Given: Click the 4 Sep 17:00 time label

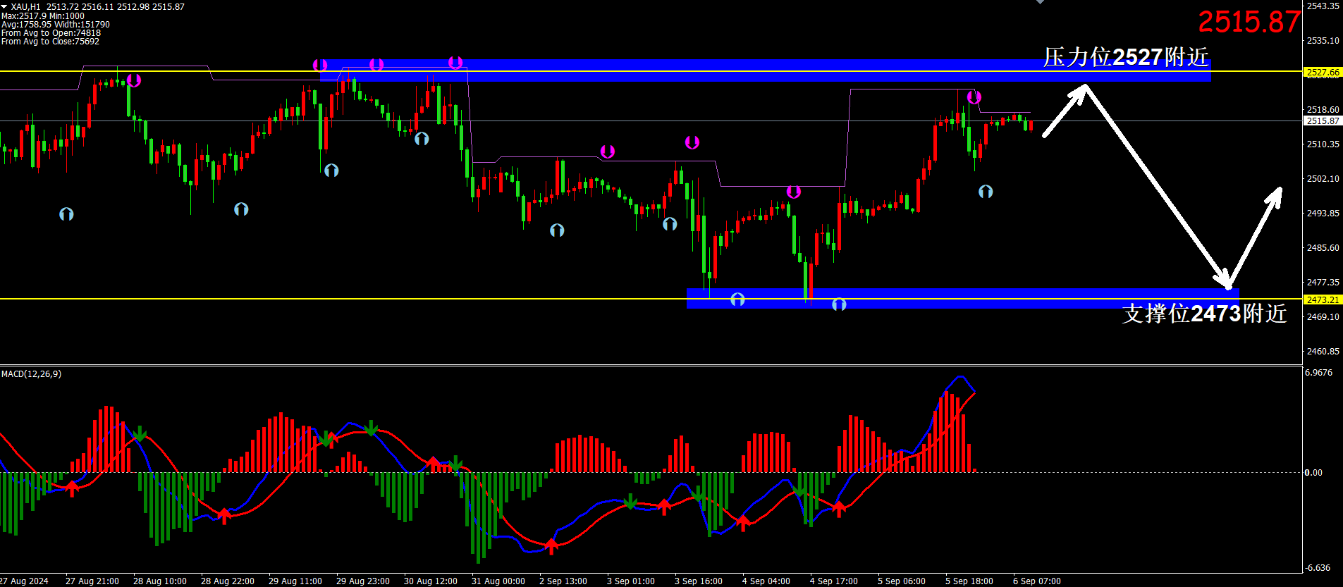Looking at the screenshot, I should pyautogui.click(x=834, y=581).
